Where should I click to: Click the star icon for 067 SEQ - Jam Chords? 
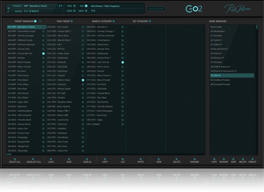coord(123,62)
